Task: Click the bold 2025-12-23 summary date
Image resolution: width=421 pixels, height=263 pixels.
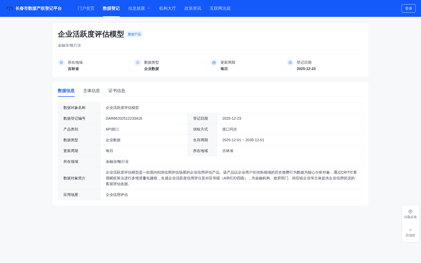Action: pyautogui.click(x=306, y=69)
